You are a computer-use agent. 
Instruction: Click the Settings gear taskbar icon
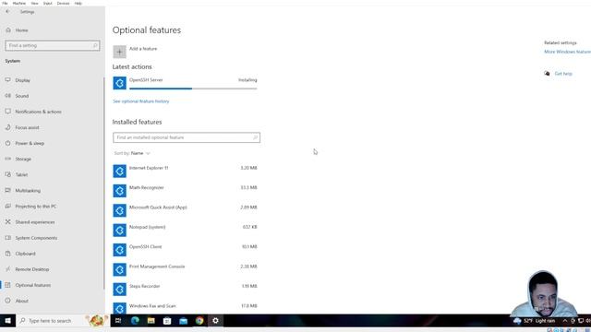[215, 321]
